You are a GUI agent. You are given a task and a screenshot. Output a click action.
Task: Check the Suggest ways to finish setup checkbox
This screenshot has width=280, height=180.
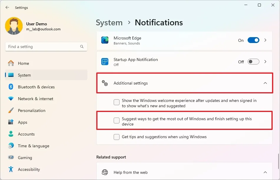click(117, 120)
